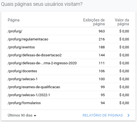This screenshot has height=122, width=137.
Task: Open the Últimos 90 dias dropdown arrow
Action: pos(35,116)
